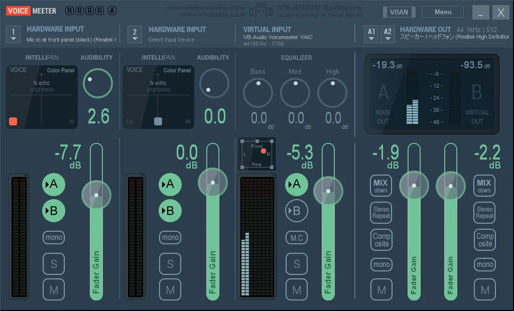Select Stereo Repeat mode for bus B
The width and height of the screenshot is (514, 311).
point(484,213)
